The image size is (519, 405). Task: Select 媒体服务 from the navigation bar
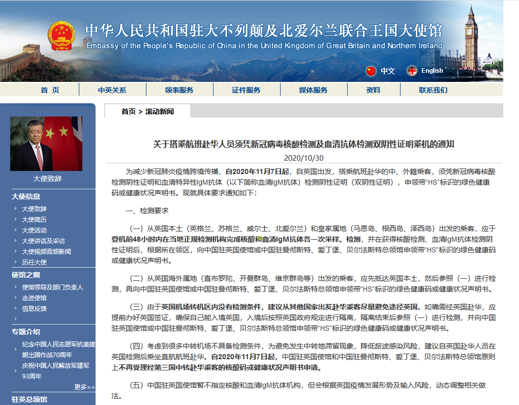(x=313, y=90)
